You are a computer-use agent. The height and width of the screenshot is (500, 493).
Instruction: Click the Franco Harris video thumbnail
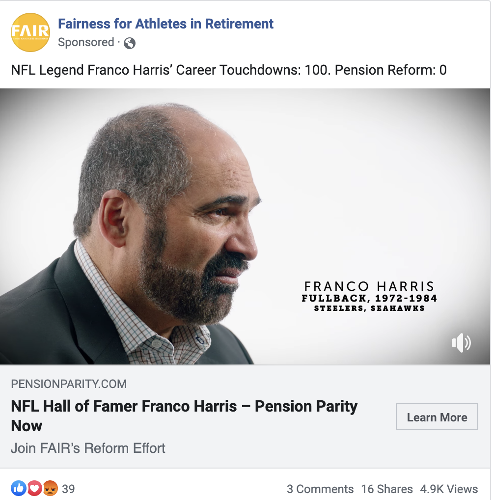coord(245,226)
